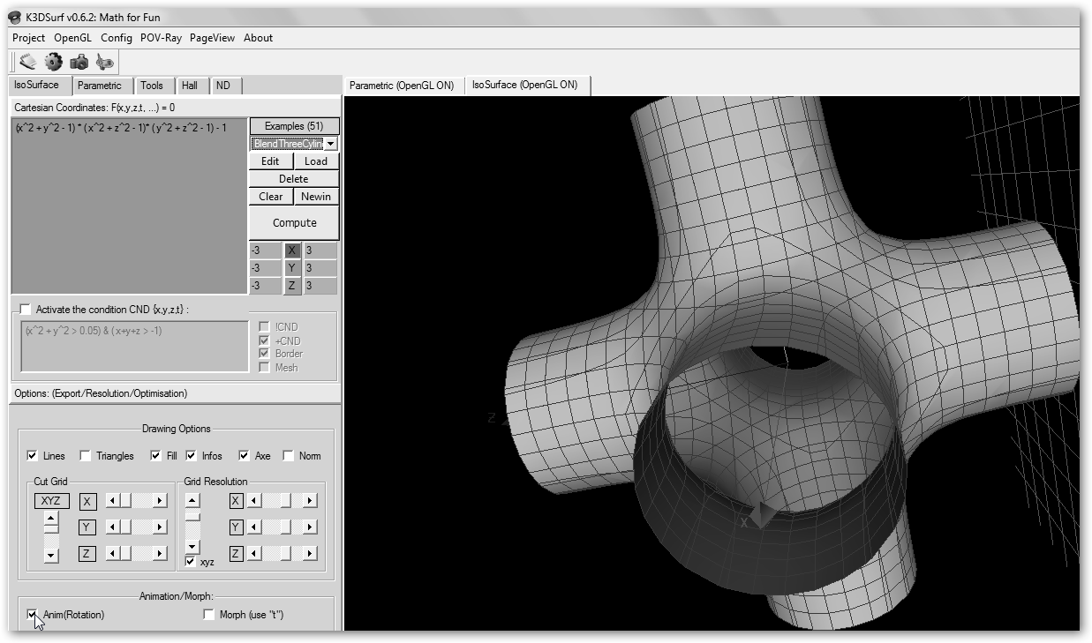Click the fourth toolbar icon beside the camera
This screenshot has height=643, width=1092.
(105, 62)
